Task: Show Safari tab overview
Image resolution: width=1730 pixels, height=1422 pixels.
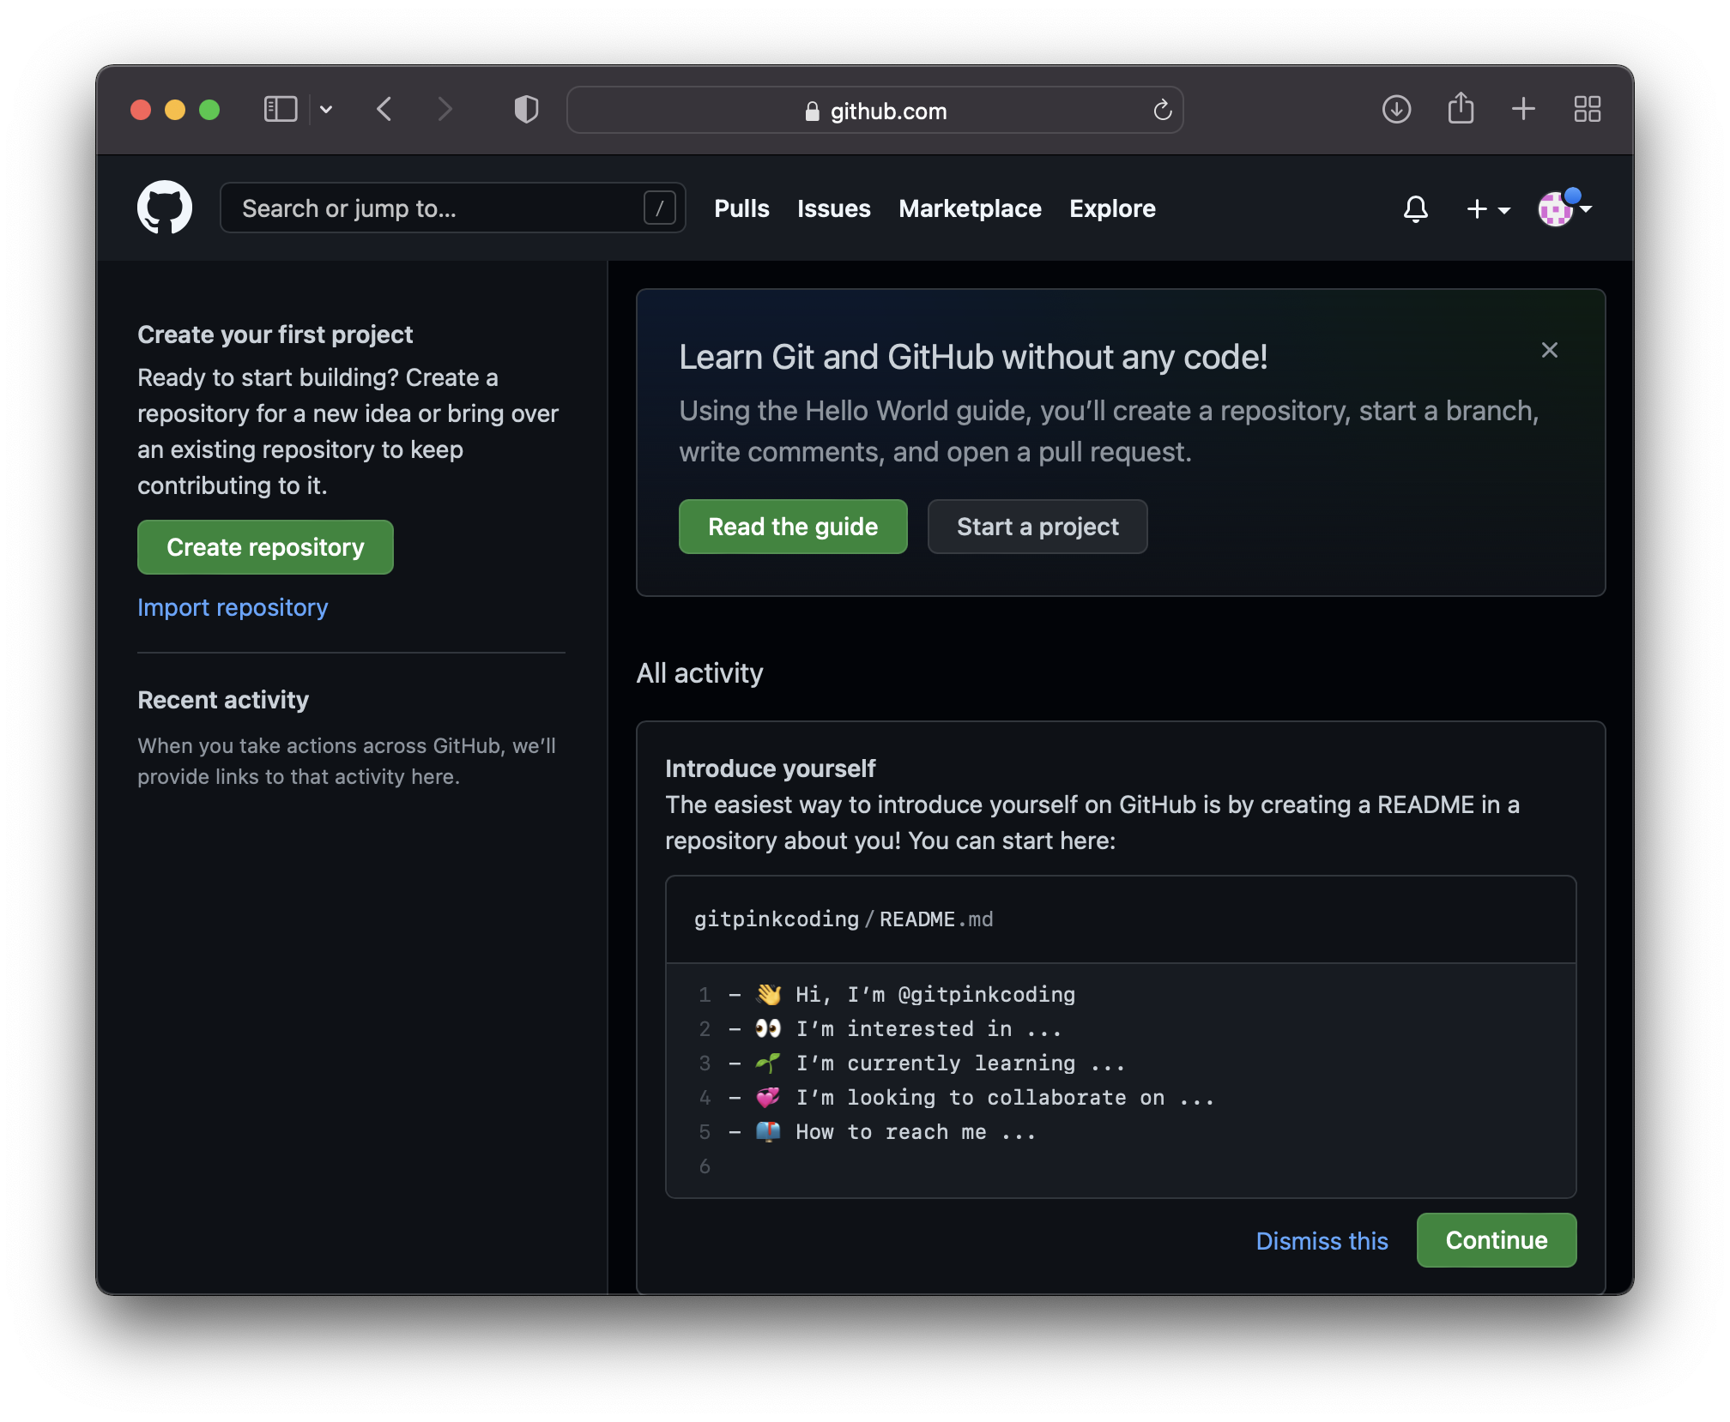Action: pyautogui.click(x=1587, y=109)
